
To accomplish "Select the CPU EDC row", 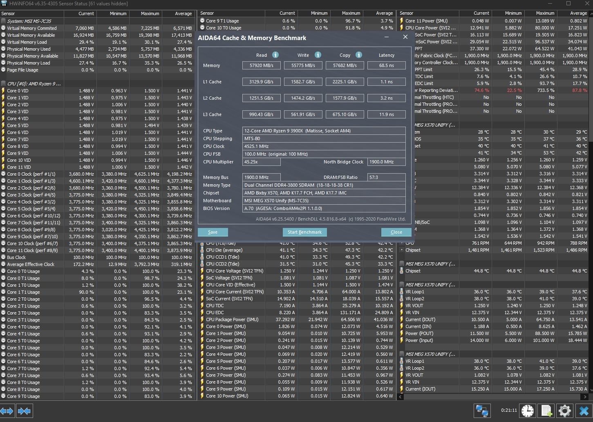I will pyautogui.click(x=297, y=313).
